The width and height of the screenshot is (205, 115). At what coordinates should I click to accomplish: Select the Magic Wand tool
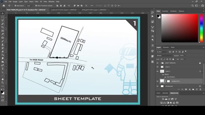3,24
